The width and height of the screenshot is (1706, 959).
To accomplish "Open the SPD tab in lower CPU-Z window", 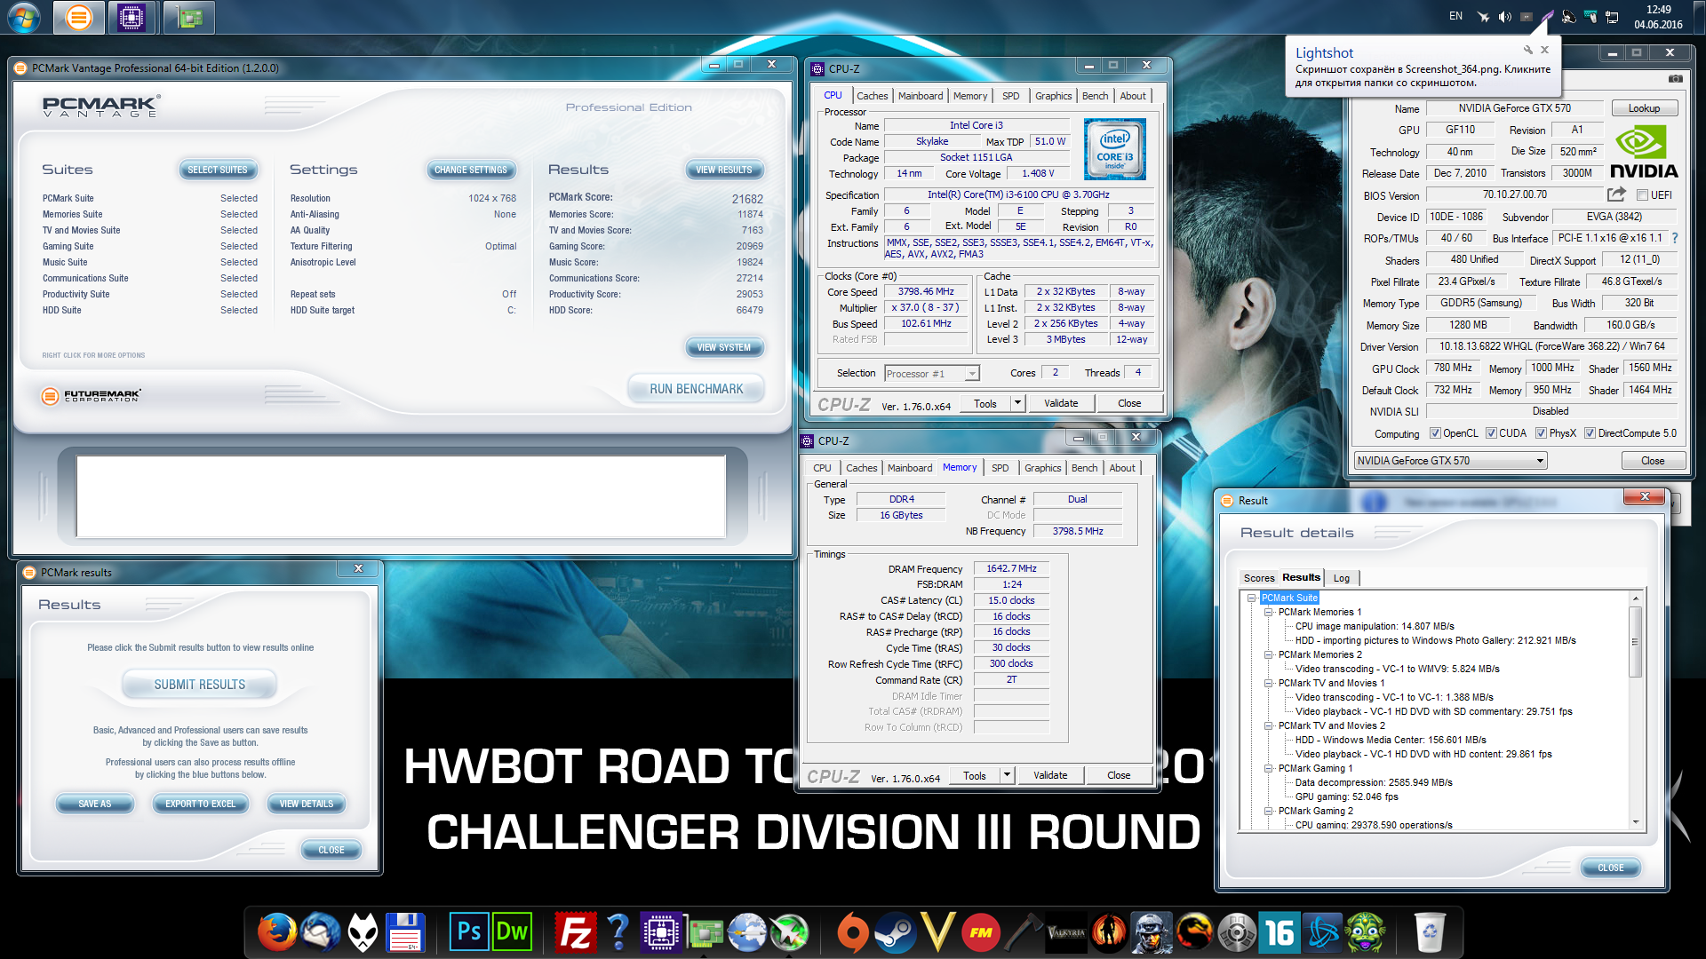I will [1000, 468].
